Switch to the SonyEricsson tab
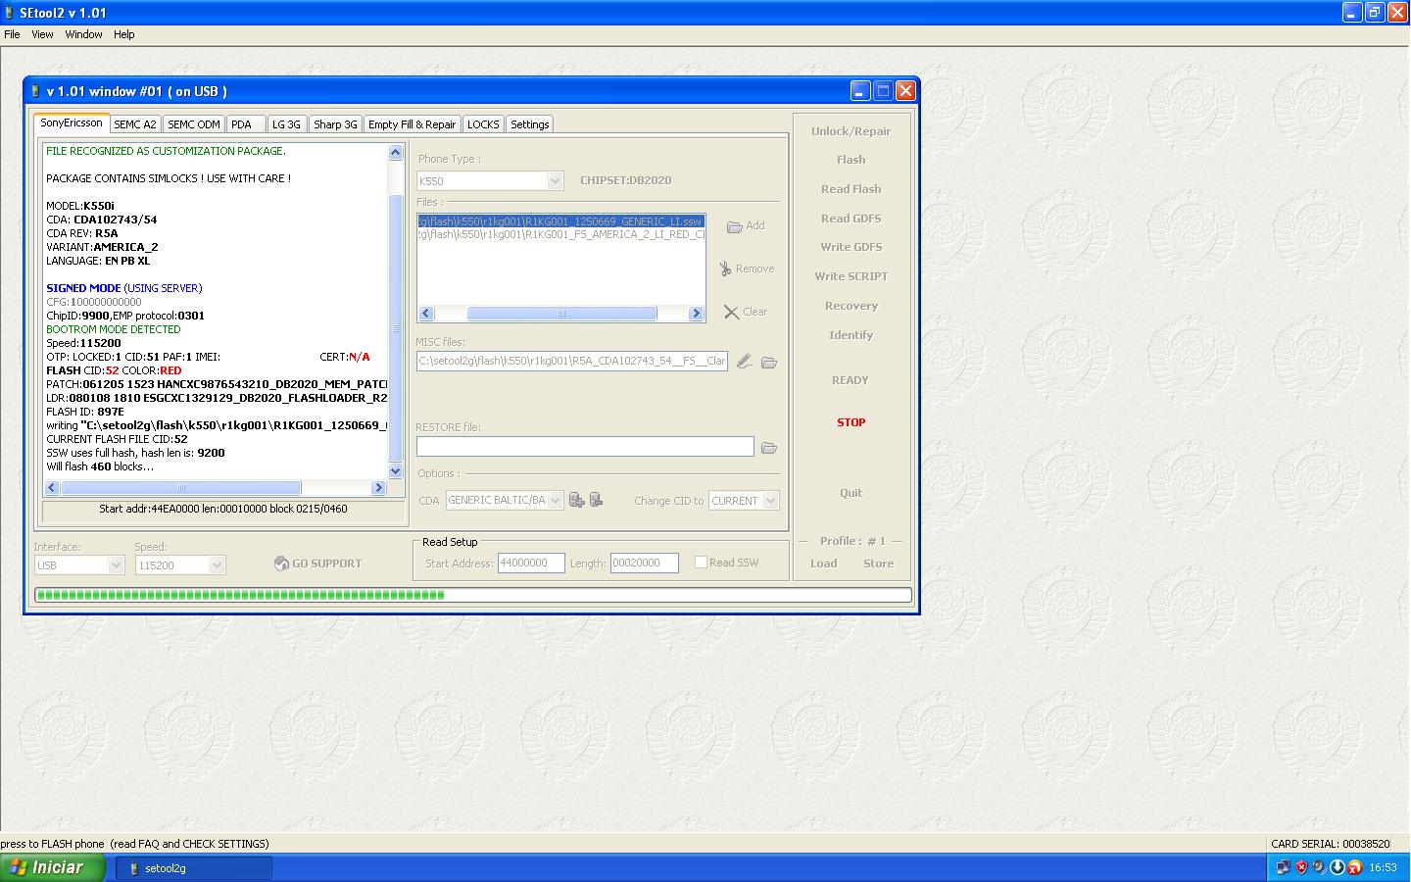Image resolution: width=1411 pixels, height=882 pixels. pyautogui.click(x=71, y=123)
